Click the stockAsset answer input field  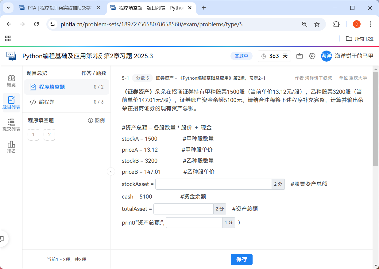tap(214, 184)
